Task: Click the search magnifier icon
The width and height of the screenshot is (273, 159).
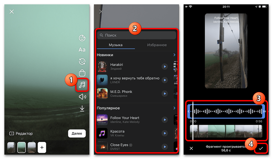Action: tap(101, 35)
